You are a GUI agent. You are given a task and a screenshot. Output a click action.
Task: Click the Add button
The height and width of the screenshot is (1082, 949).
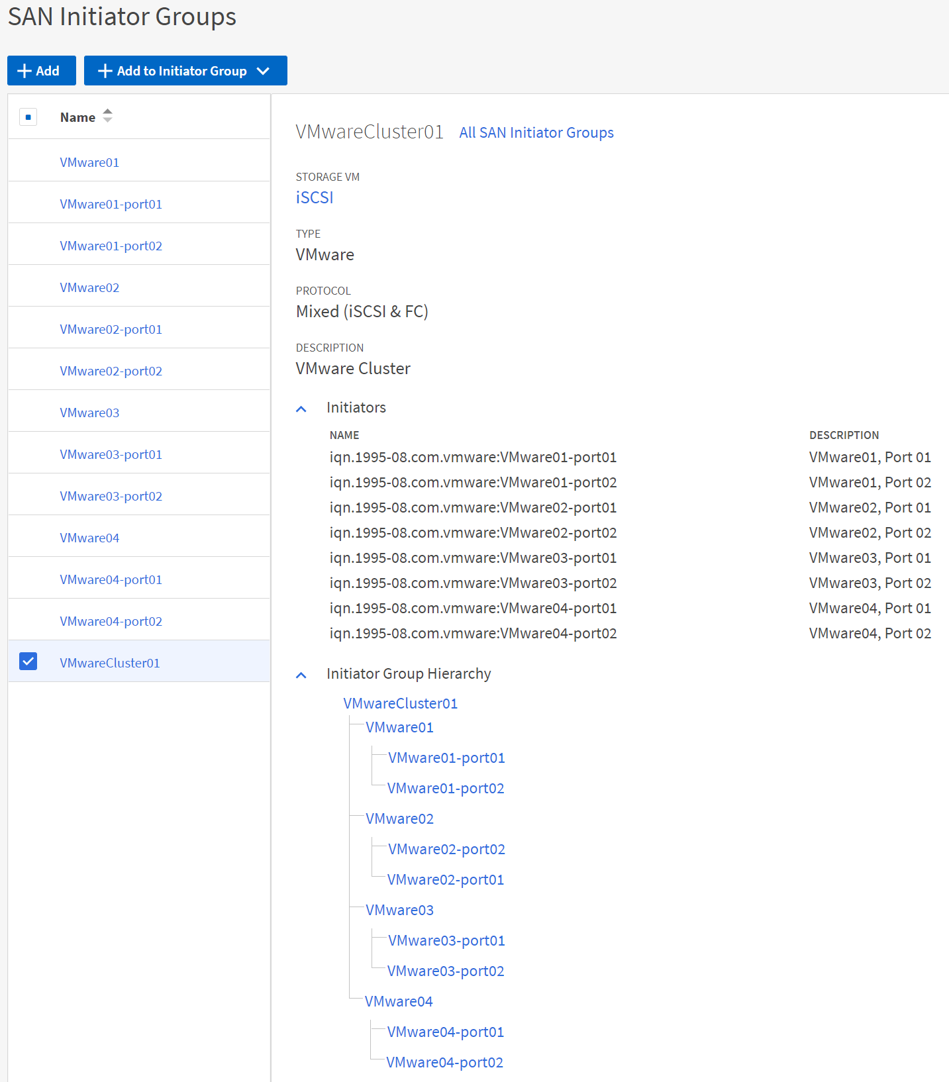42,71
